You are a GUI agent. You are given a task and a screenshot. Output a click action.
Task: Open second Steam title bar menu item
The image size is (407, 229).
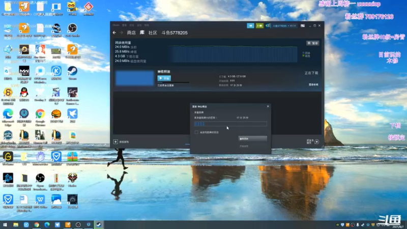124,25
